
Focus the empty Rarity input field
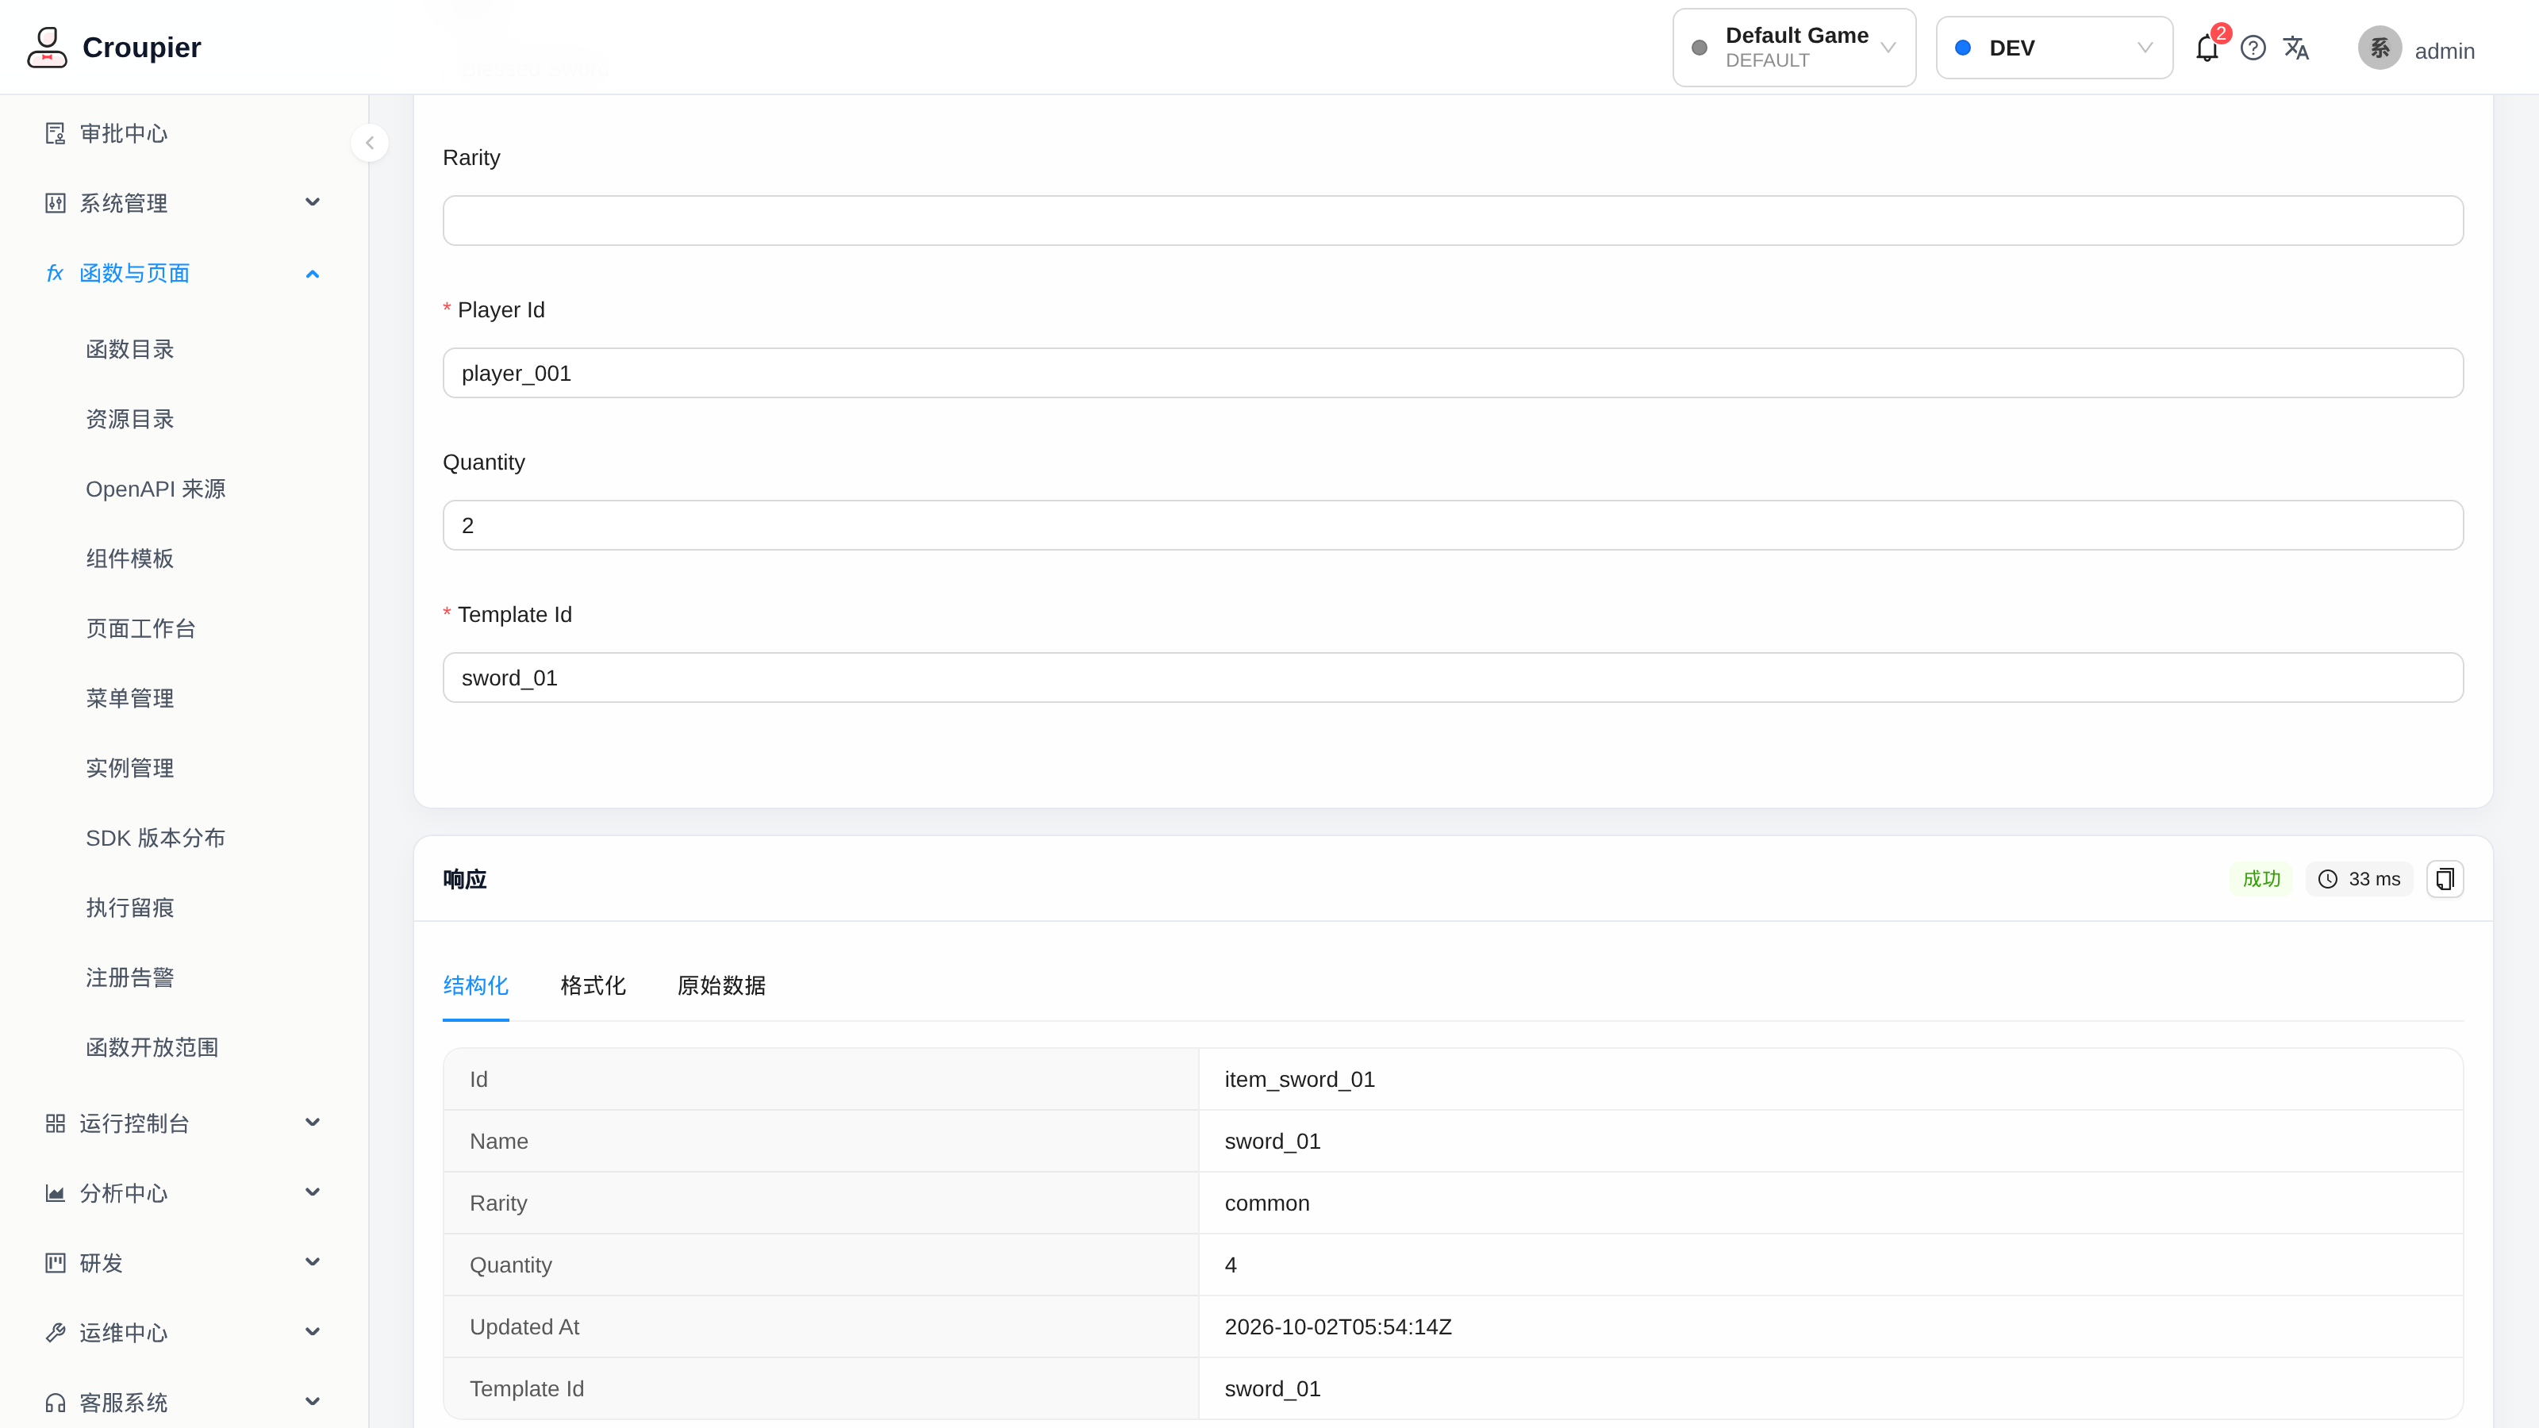[x=1453, y=221]
